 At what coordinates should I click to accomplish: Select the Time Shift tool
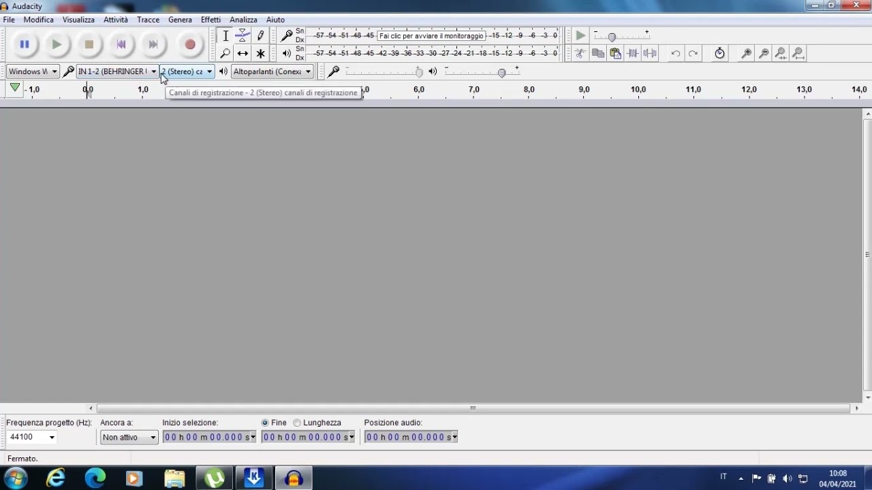tap(243, 53)
